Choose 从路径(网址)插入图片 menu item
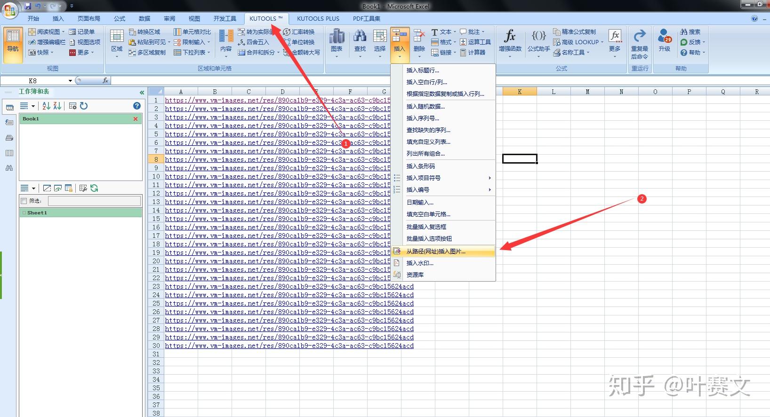 point(443,252)
